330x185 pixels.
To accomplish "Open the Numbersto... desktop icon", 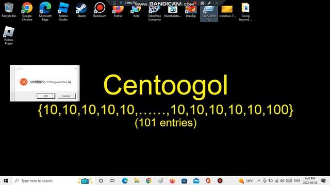I will [173, 11].
